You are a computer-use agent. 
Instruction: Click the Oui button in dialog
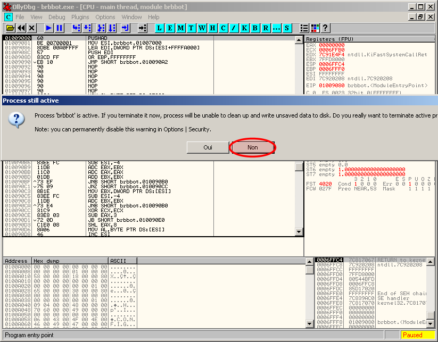(208, 148)
